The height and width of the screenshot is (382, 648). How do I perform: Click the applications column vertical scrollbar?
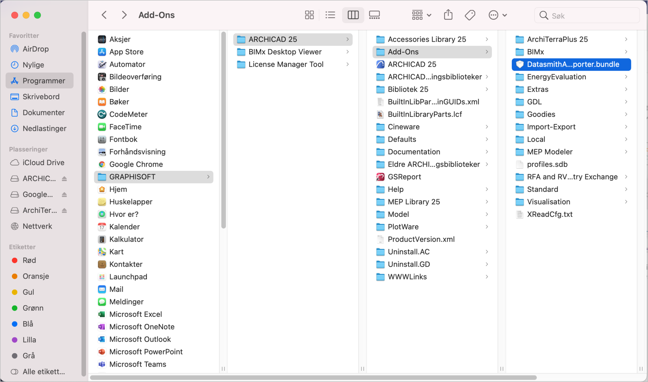pyautogui.click(x=223, y=130)
